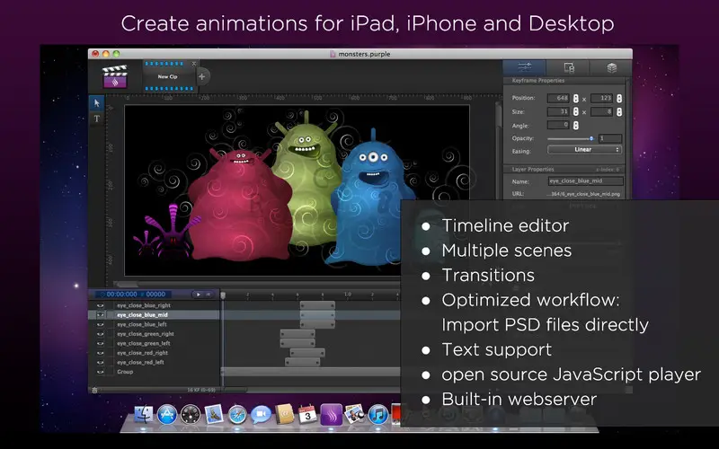
Task: Add a new clip with plus button
Action: pyautogui.click(x=202, y=76)
